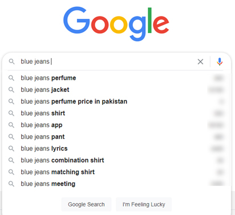The image size is (235, 215).
Task: Click the voice search microphone icon
Action: point(220,62)
